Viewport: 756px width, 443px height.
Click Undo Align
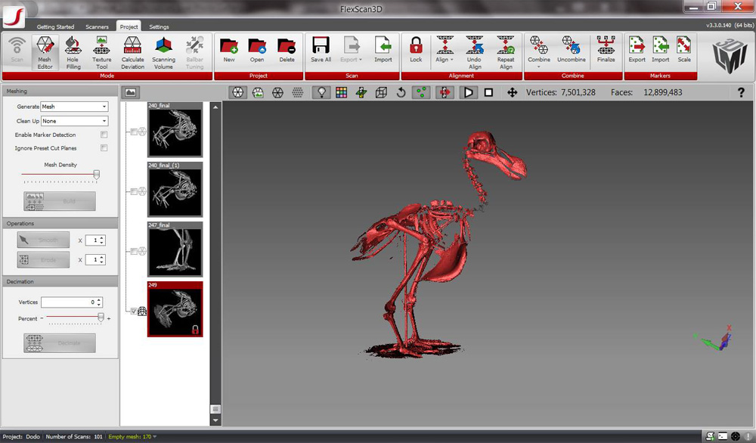pyautogui.click(x=475, y=53)
